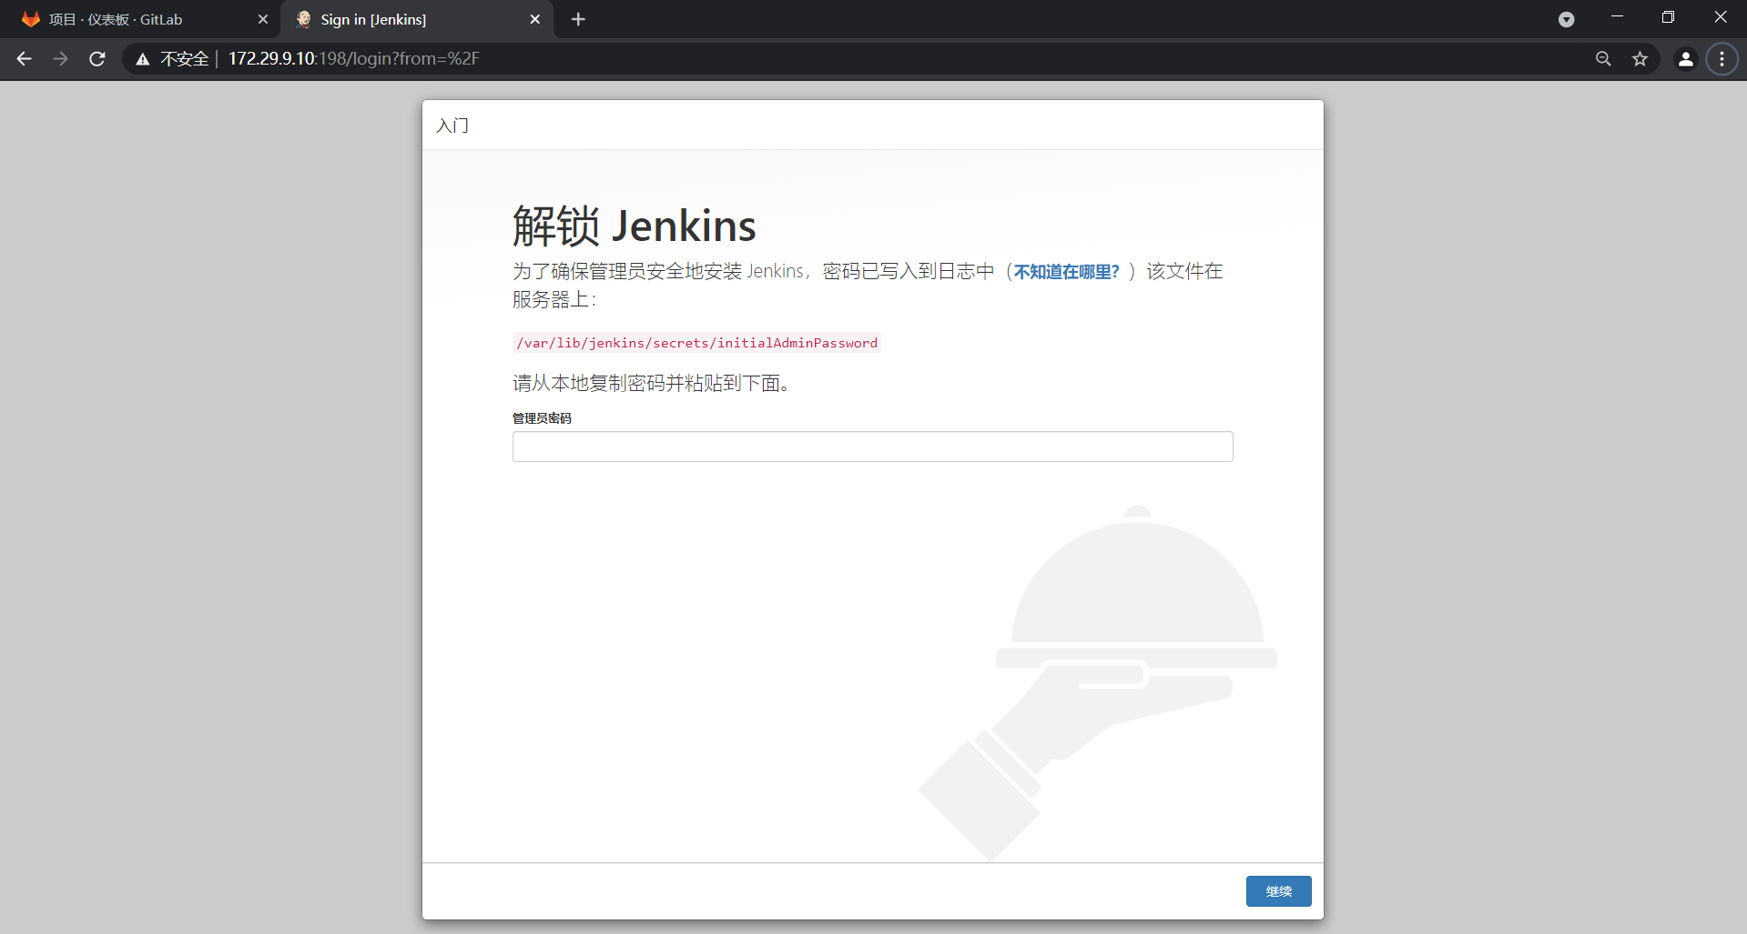
Task: Click the 解锁 Jenkins heading
Action: coord(634,226)
